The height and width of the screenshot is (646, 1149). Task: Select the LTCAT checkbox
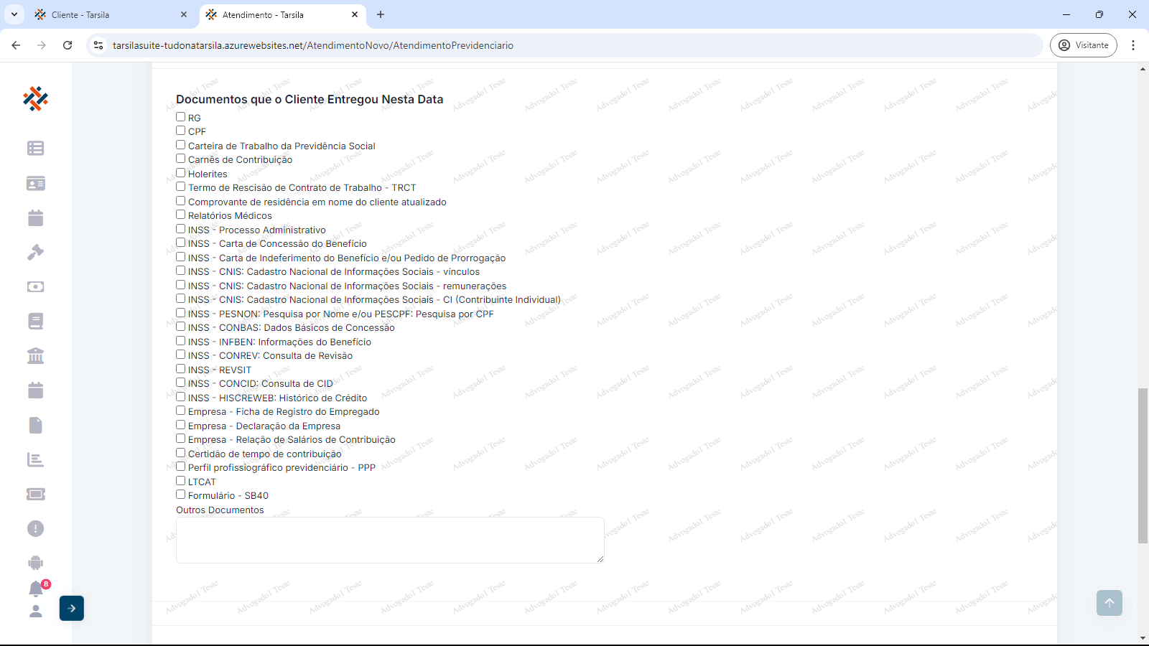tap(181, 481)
